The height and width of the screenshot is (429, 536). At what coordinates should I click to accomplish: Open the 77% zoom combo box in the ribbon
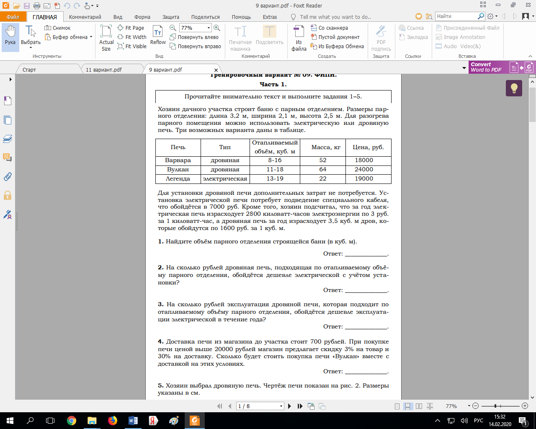coord(196,28)
